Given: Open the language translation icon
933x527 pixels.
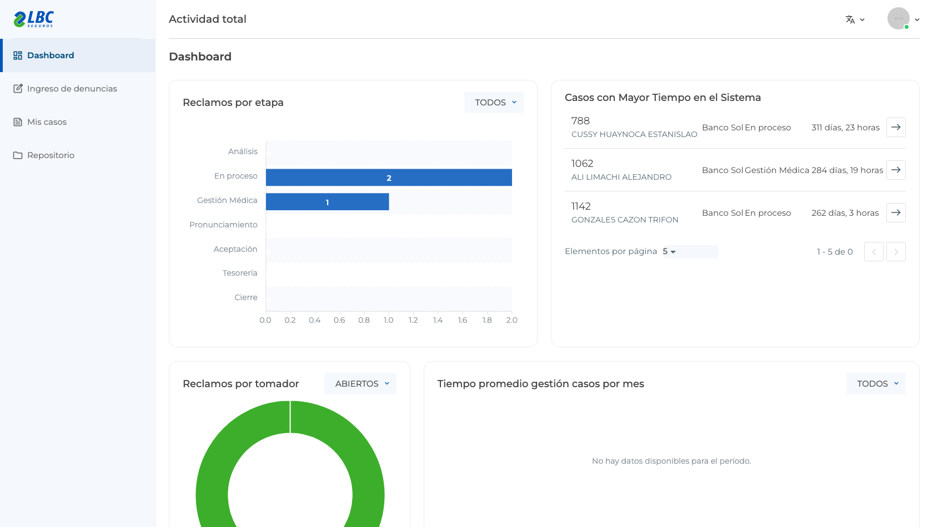Looking at the screenshot, I should click(850, 19).
